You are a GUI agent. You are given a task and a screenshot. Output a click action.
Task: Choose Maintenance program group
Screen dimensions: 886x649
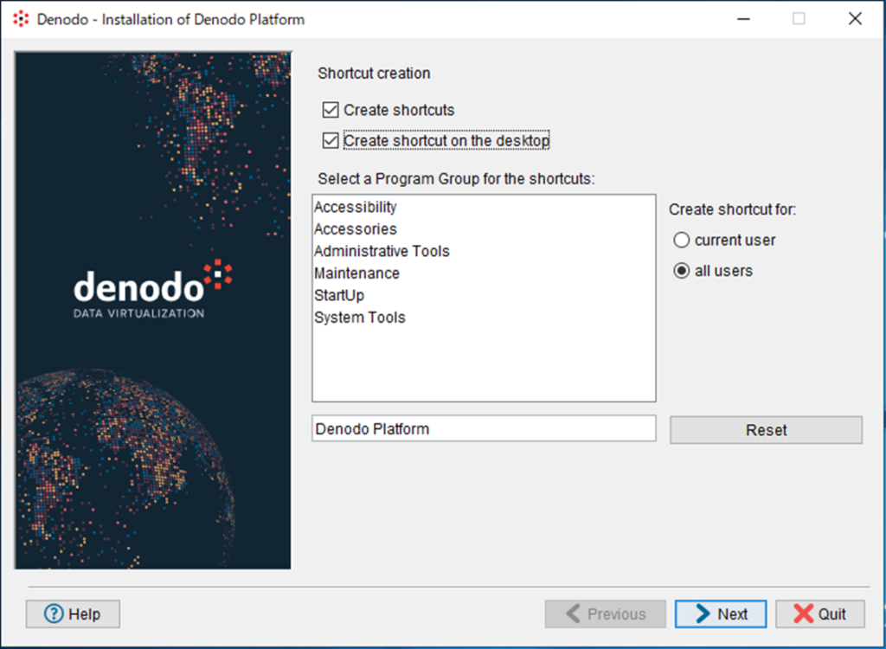[x=356, y=273]
